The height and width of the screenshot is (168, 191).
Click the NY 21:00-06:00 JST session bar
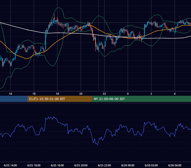(x=141, y=99)
